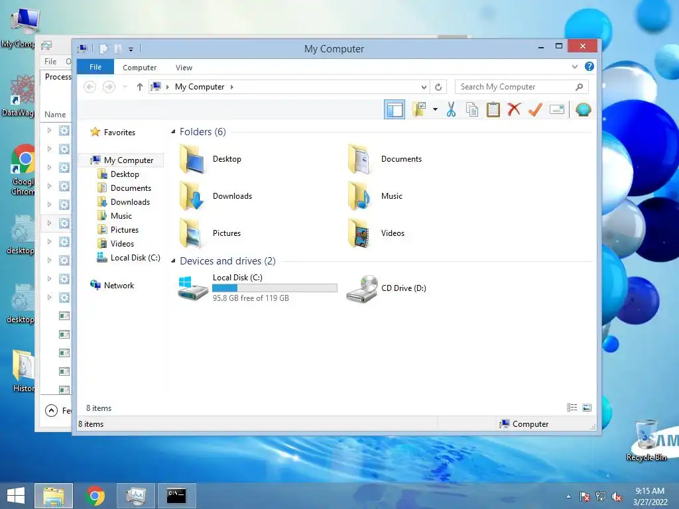The width and height of the screenshot is (679, 509).
Task: Click the red X Delete icon
Action: [x=514, y=109]
